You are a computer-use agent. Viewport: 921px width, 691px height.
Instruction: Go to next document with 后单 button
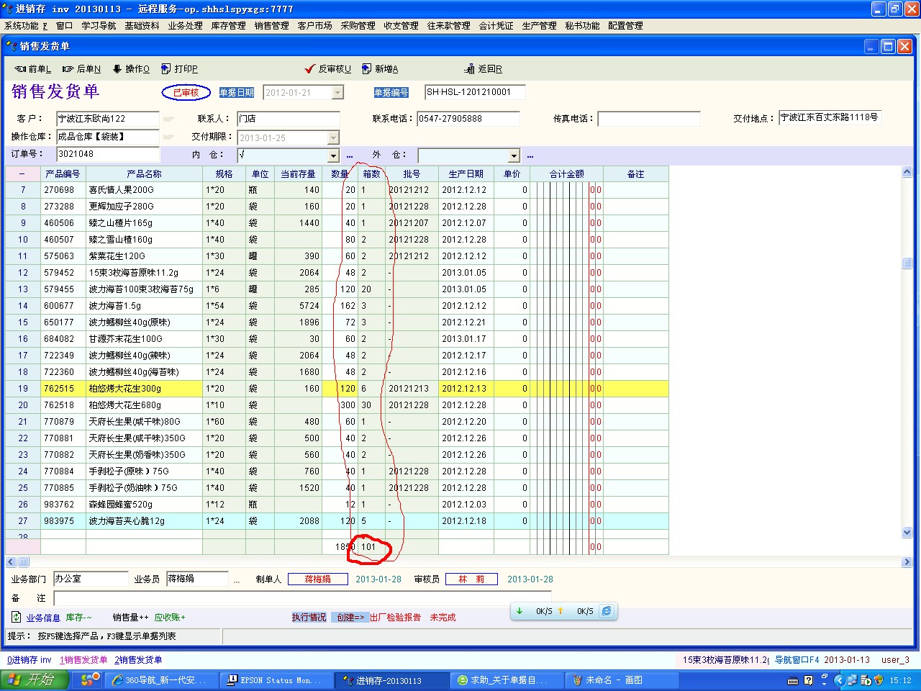81,69
